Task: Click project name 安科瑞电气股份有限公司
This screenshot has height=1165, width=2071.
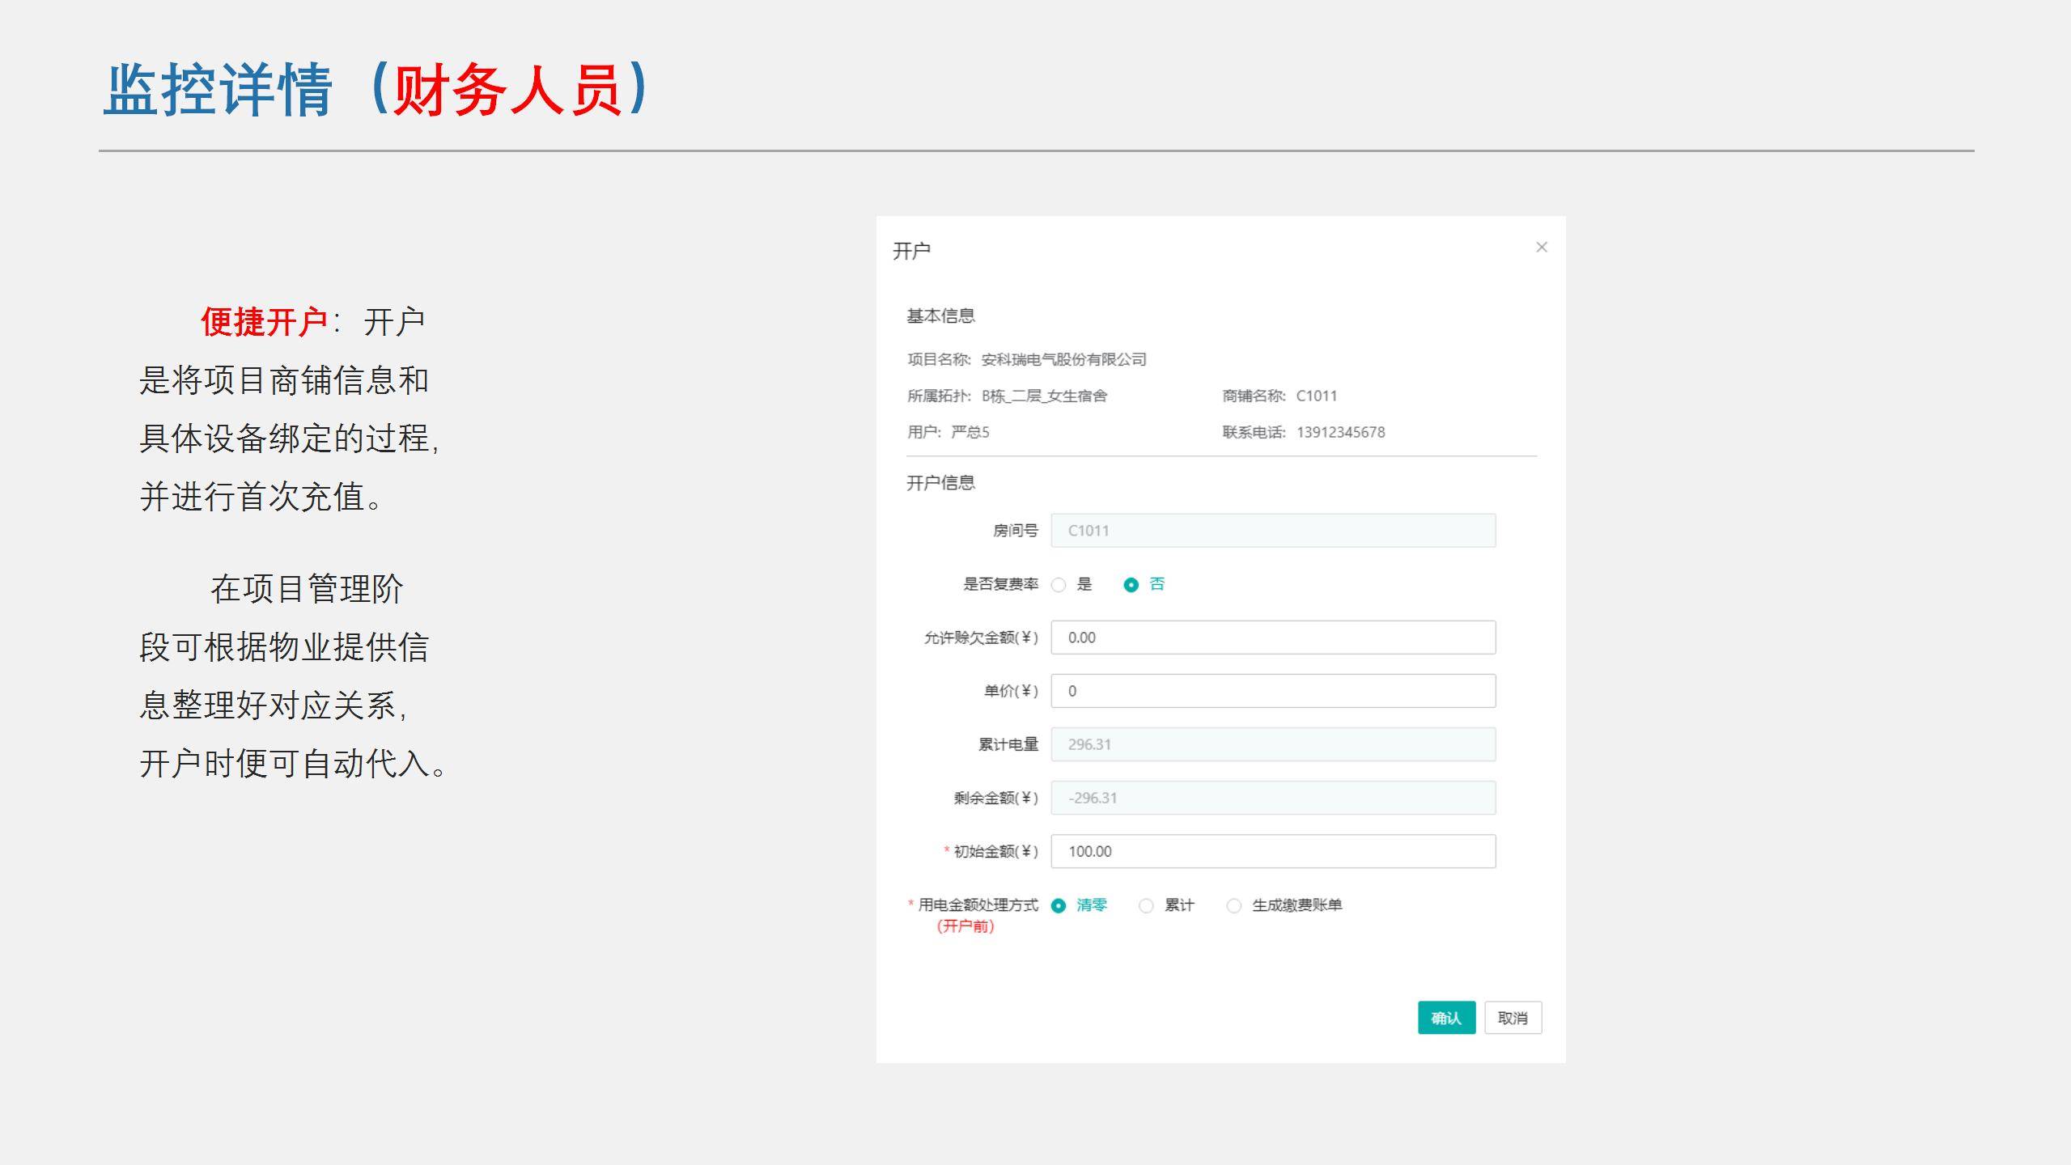Action: click(x=1063, y=360)
